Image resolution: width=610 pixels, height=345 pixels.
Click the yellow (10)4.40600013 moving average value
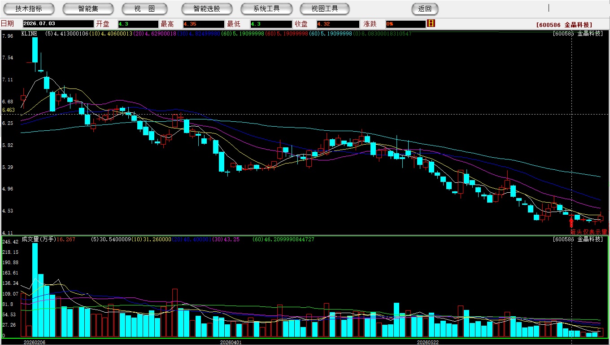pos(110,34)
